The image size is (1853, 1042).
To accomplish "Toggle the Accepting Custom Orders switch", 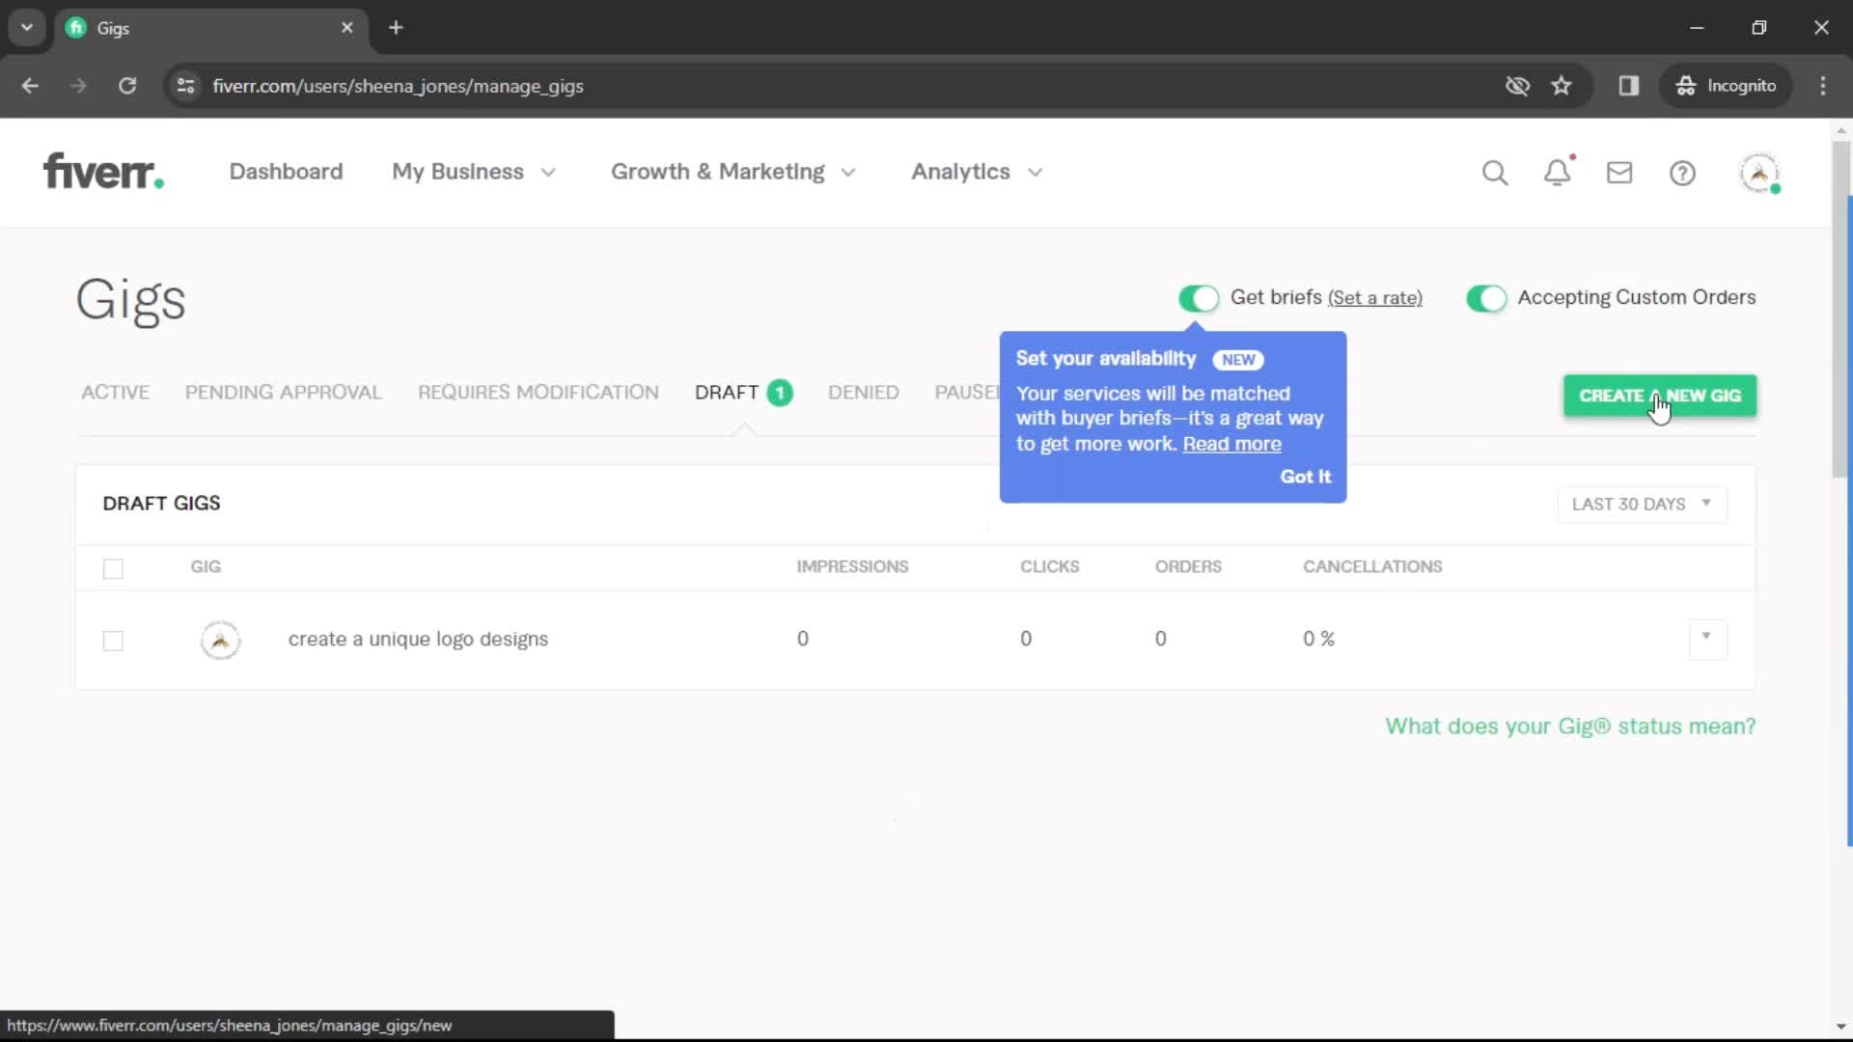I will (1486, 298).
